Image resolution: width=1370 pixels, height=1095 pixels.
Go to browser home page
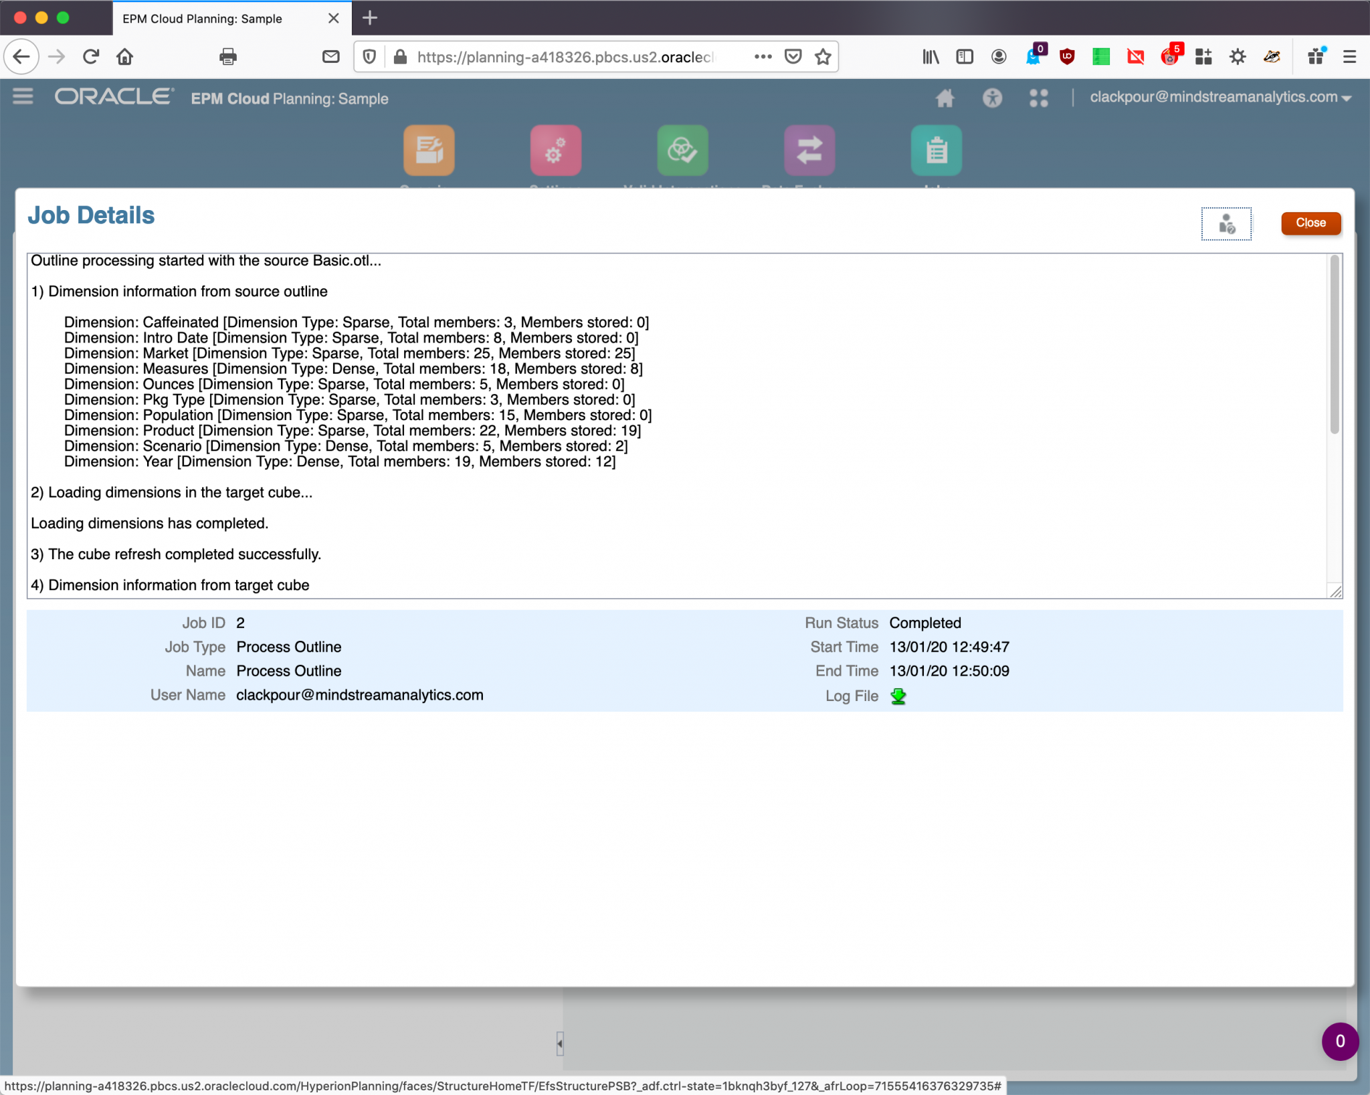point(124,57)
